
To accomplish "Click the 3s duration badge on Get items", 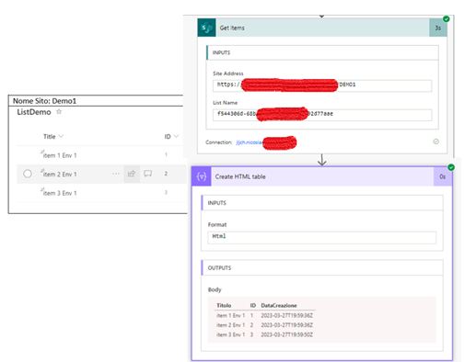I will [x=438, y=28].
